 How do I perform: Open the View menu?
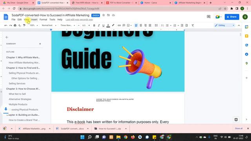tap(26, 20)
